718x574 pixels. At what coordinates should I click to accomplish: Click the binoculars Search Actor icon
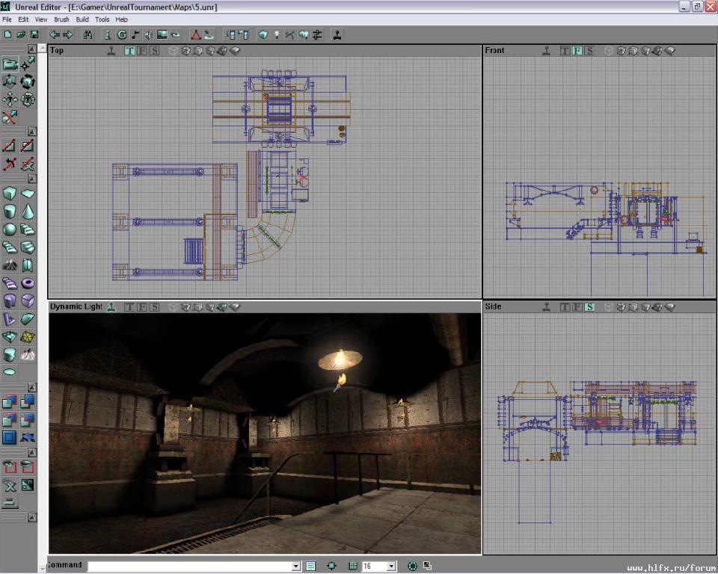pyautogui.click(x=88, y=34)
